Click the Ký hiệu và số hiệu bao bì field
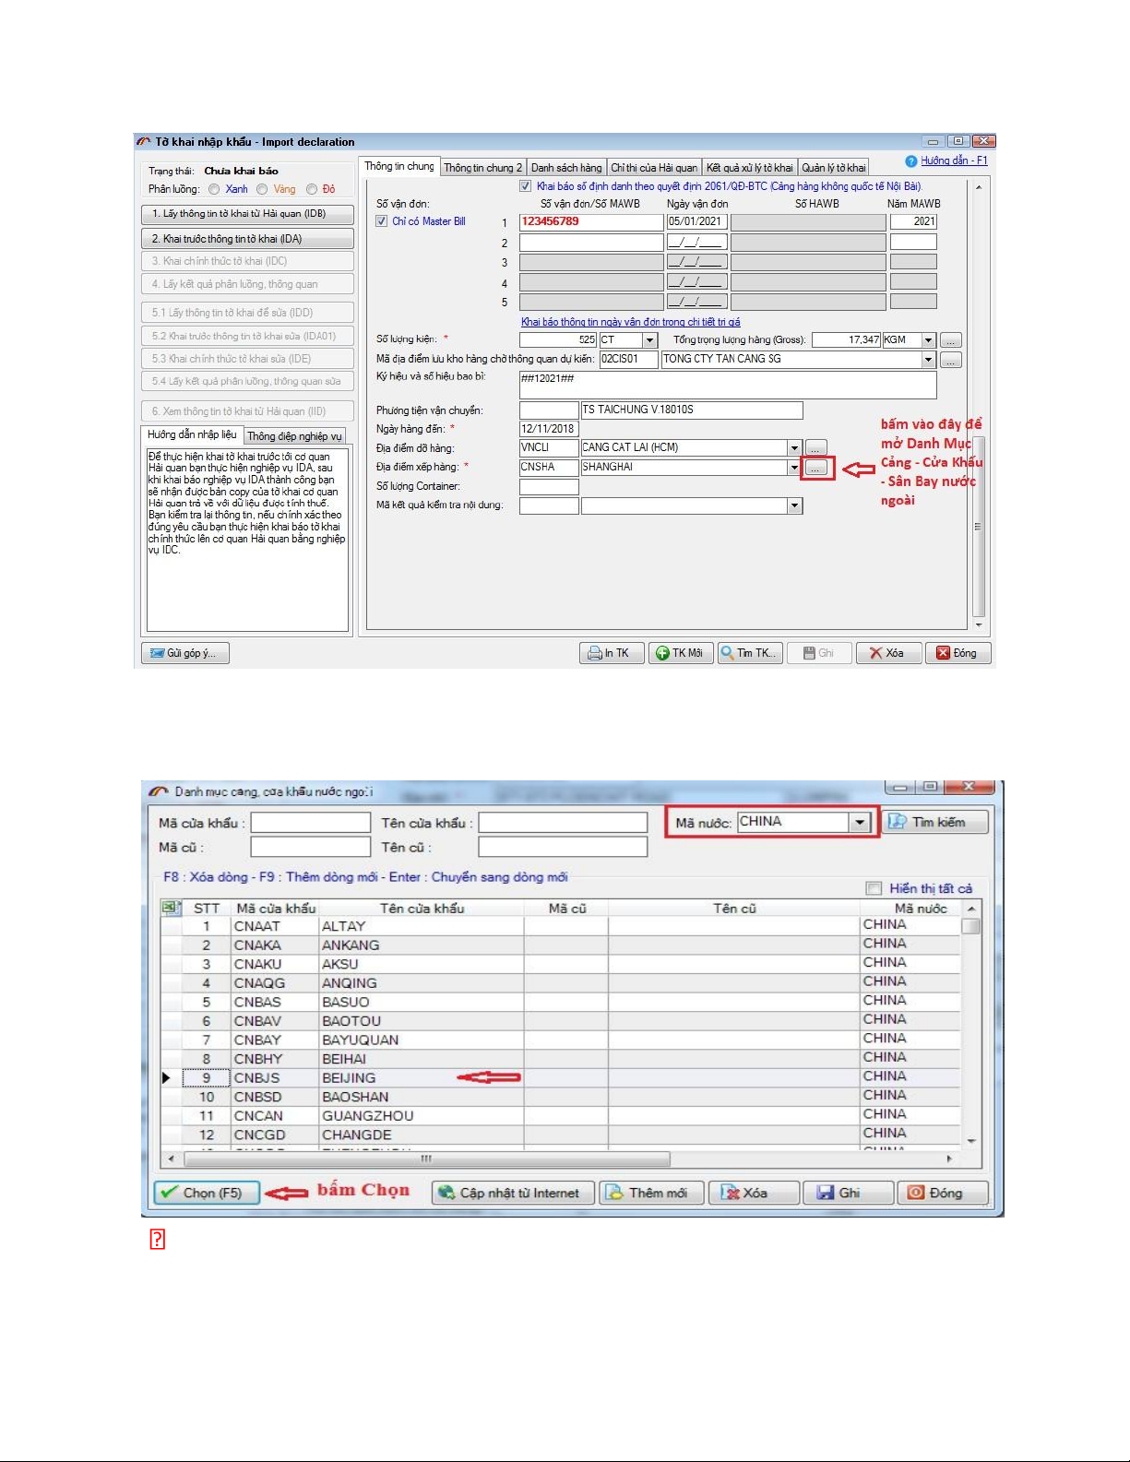This screenshot has width=1130, height=1462. click(728, 385)
